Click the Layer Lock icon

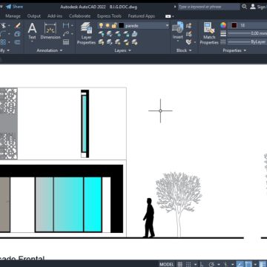[126, 34]
